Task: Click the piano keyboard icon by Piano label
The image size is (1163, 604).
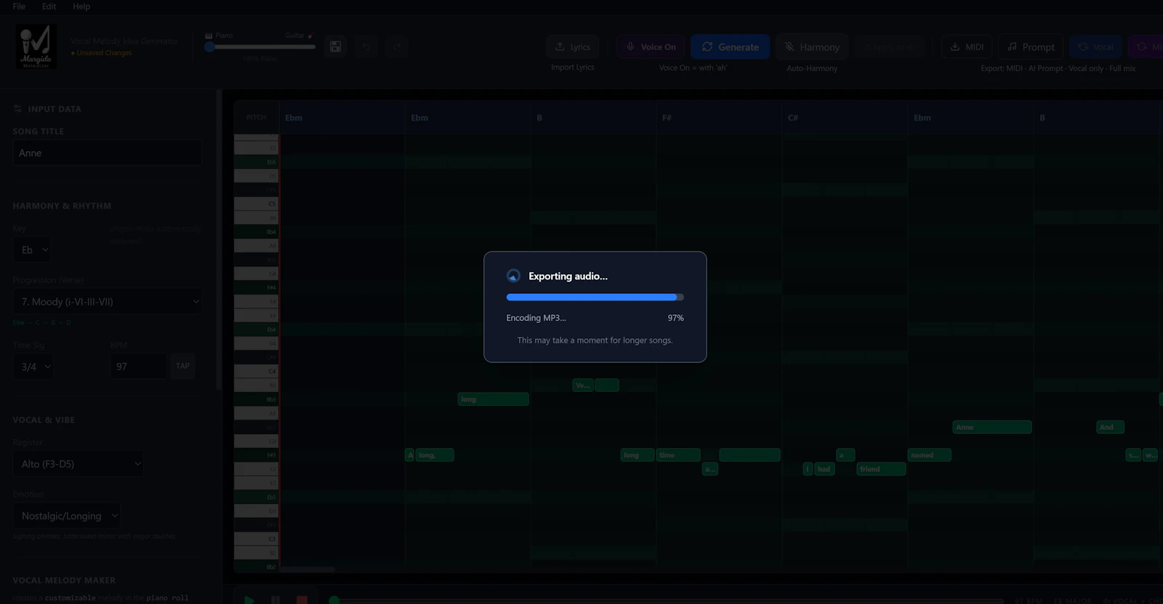Action: point(209,36)
